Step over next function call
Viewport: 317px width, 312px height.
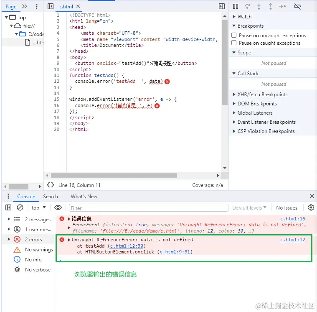click(247, 6)
